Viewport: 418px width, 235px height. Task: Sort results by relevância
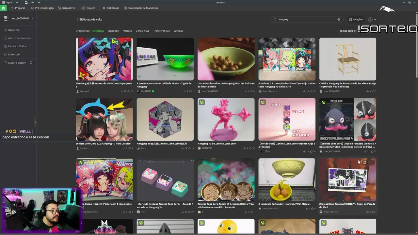98,31
